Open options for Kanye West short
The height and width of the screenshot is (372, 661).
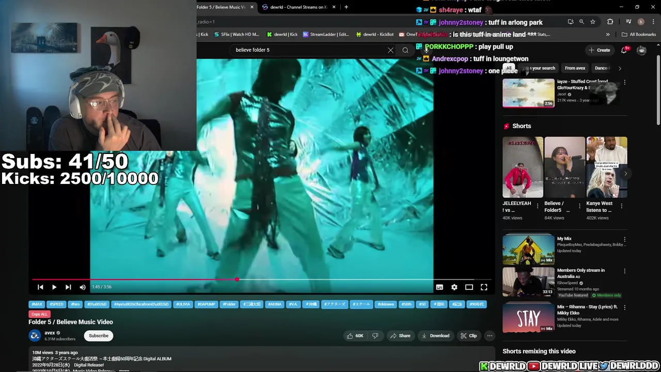(x=621, y=206)
